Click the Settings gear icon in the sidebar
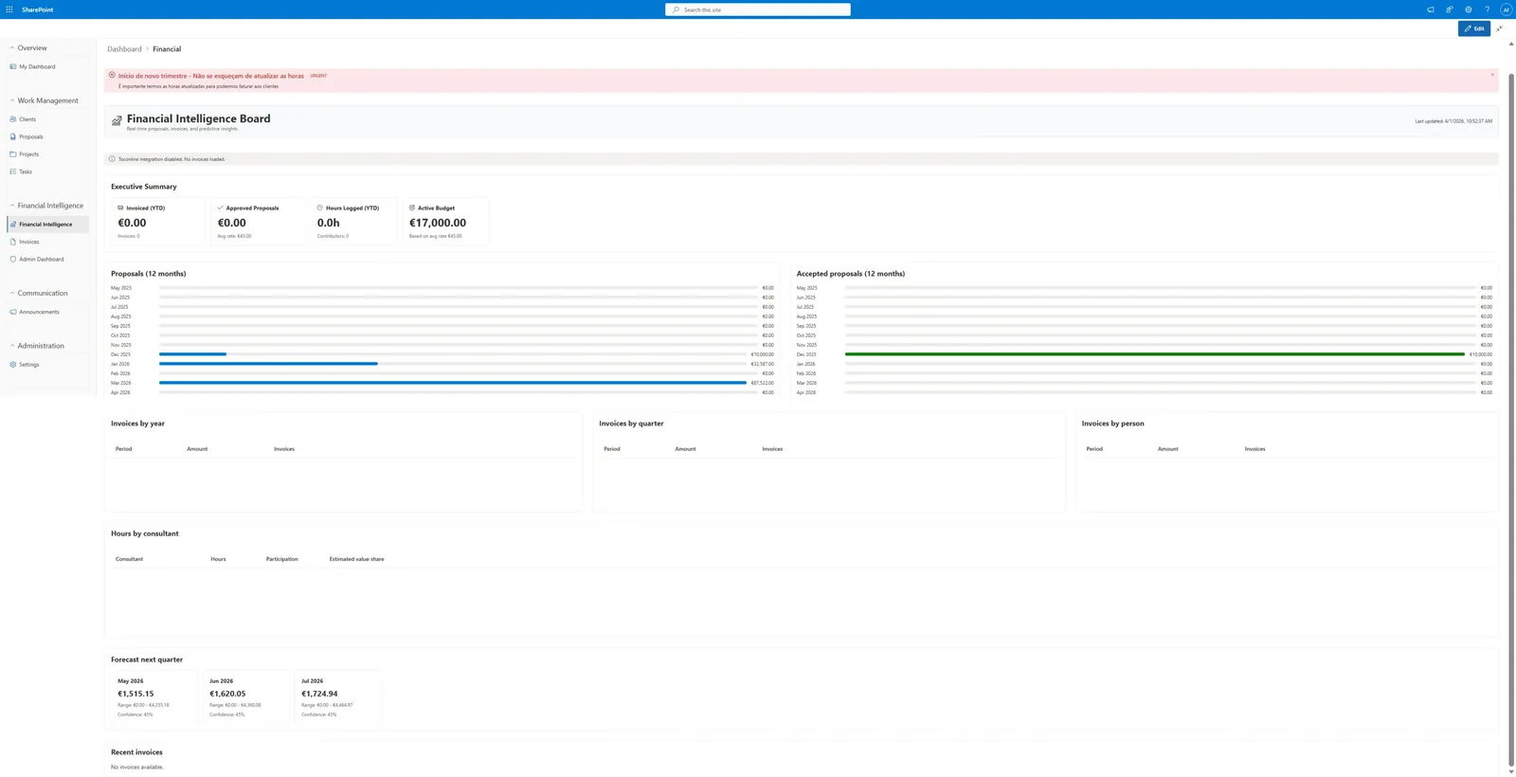 tap(13, 365)
